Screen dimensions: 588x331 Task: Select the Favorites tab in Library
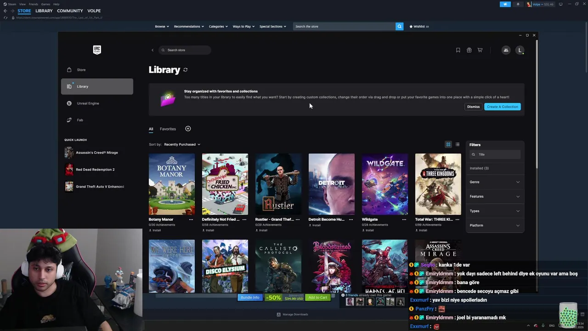click(168, 129)
